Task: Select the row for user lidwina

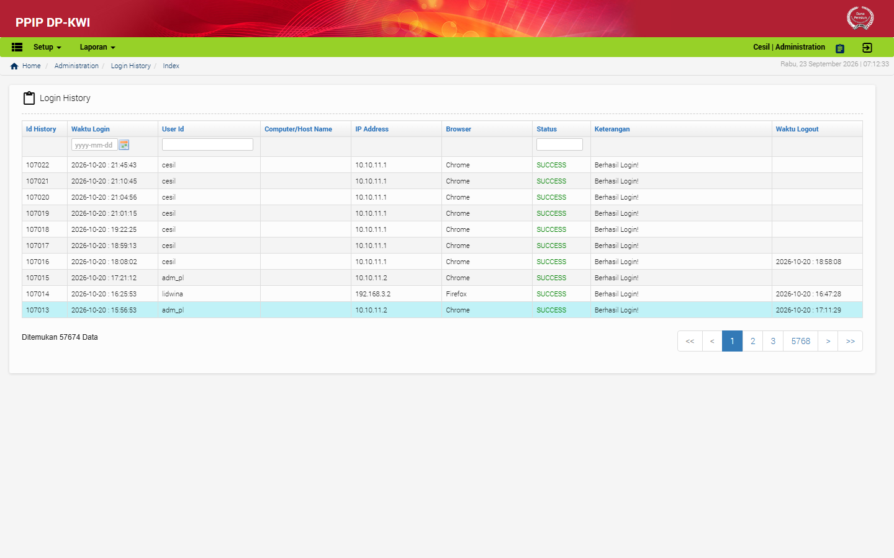Action: (442, 294)
